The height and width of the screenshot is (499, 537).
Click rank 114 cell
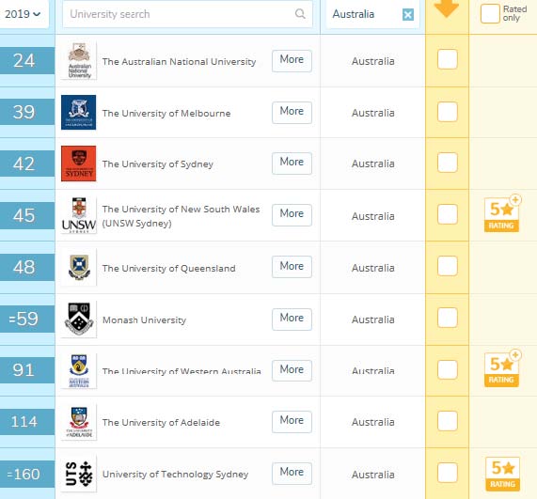(x=27, y=422)
